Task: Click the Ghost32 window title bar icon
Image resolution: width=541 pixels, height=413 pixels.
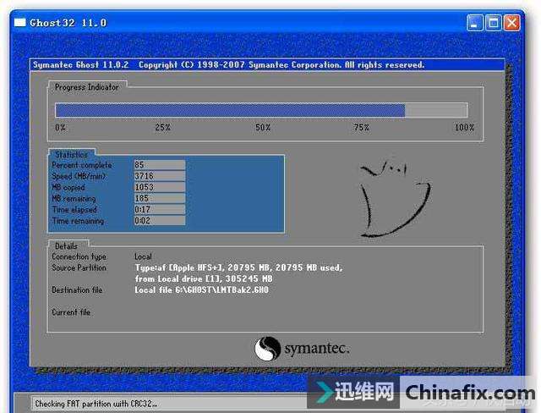Action: tap(20, 23)
